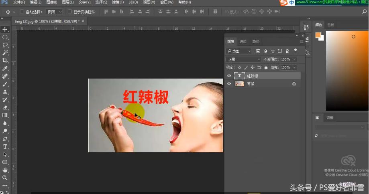Filter layers by adjustment layer icon
369x194 pixels.
[265, 51]
